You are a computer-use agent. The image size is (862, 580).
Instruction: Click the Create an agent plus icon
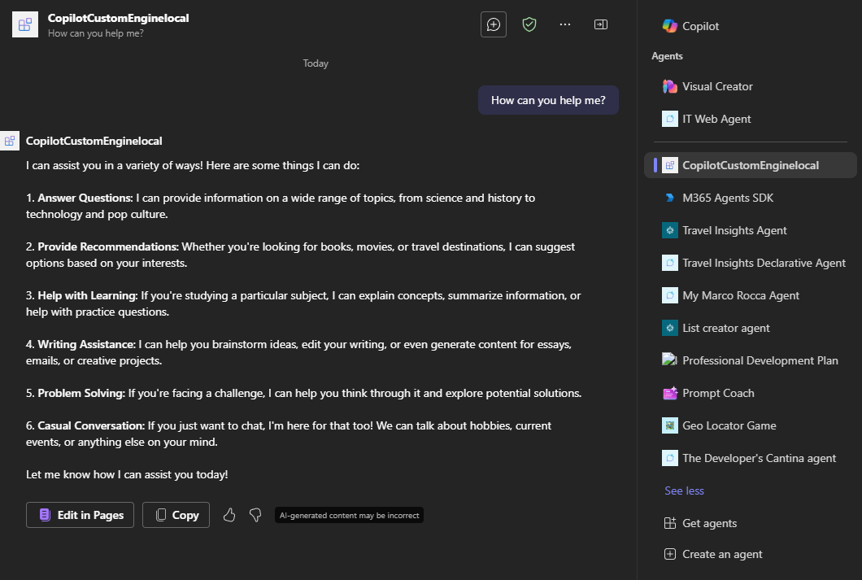pos(669,554)
